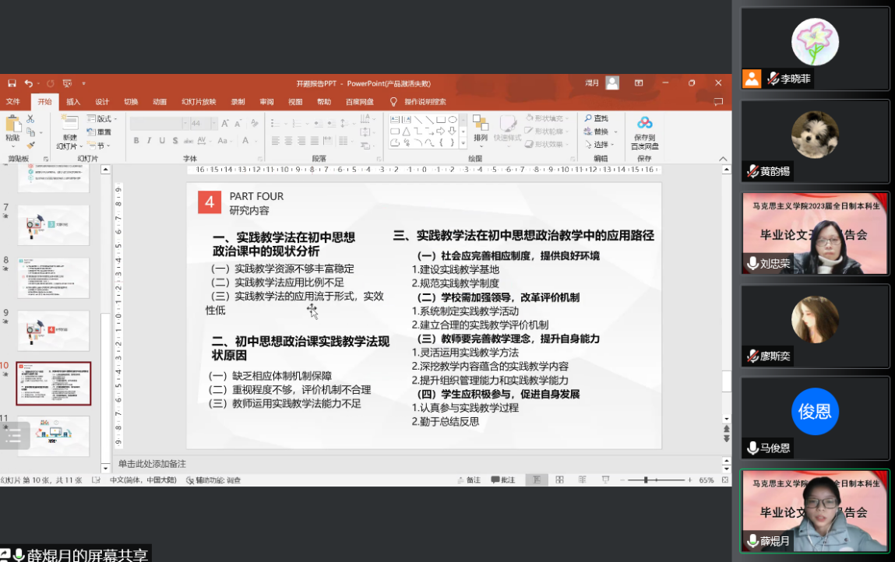Toggle Bold formatting
895x562 pixels.
[x=136, y=141]
